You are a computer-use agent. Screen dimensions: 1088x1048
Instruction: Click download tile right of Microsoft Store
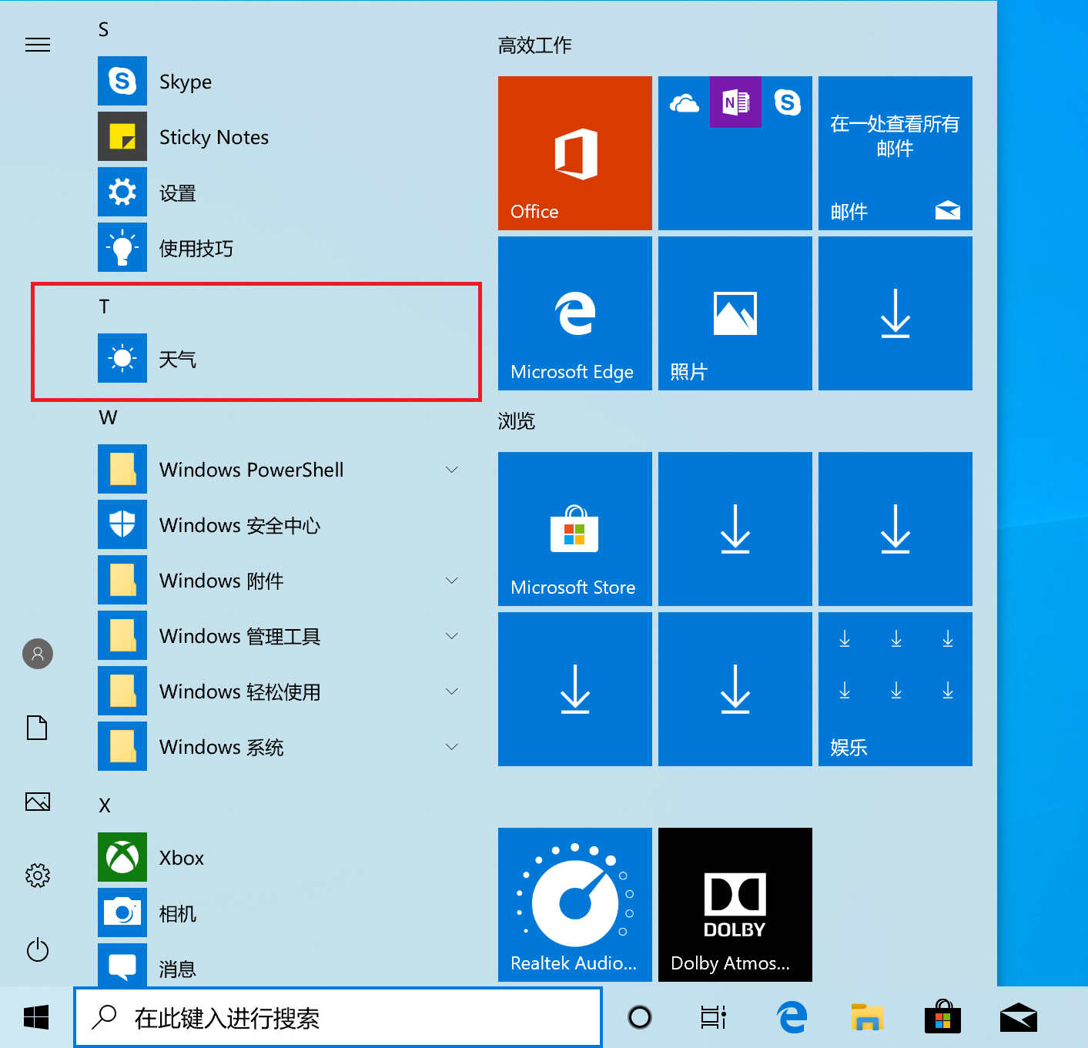(735, 529)
